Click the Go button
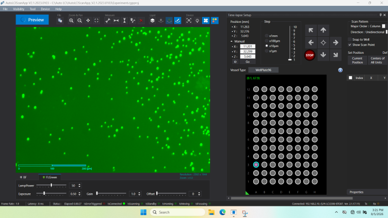Screen dimensions: 388x218 [x=248, y=62]
